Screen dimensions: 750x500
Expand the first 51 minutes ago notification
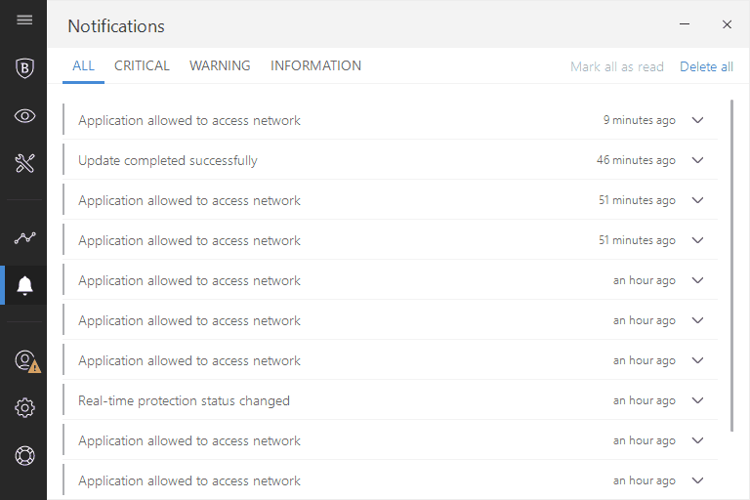pos(697,200)
